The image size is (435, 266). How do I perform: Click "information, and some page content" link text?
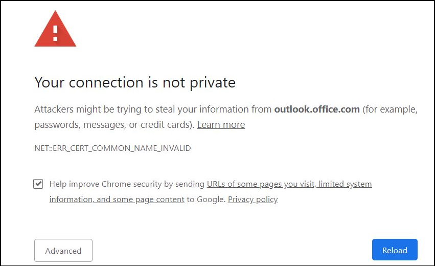click(x=117, y=199)
